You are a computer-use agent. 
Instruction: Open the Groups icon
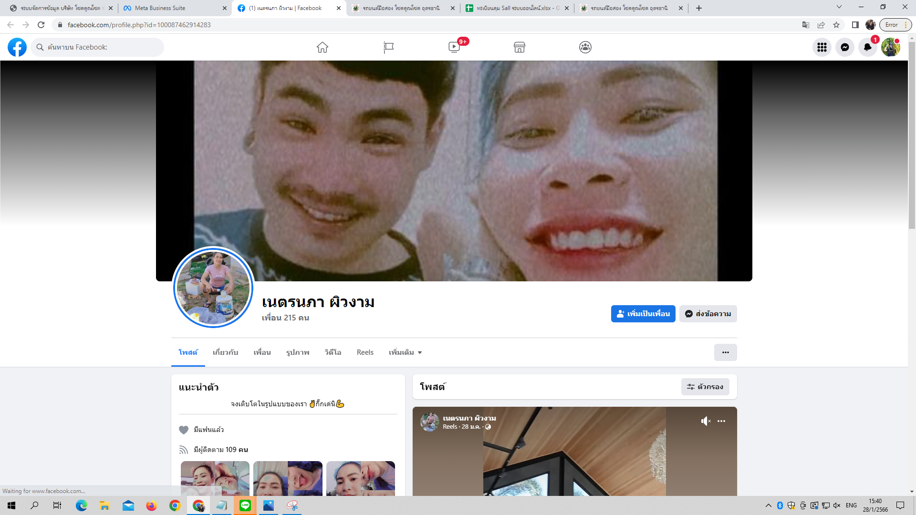click(585, 47)
